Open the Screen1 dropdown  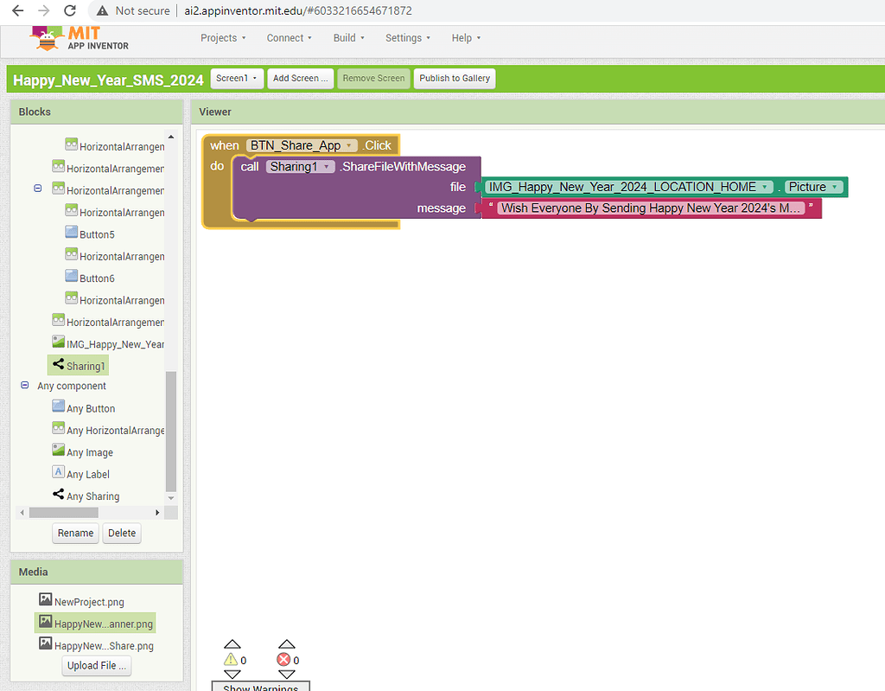click(x=236, y=78)
